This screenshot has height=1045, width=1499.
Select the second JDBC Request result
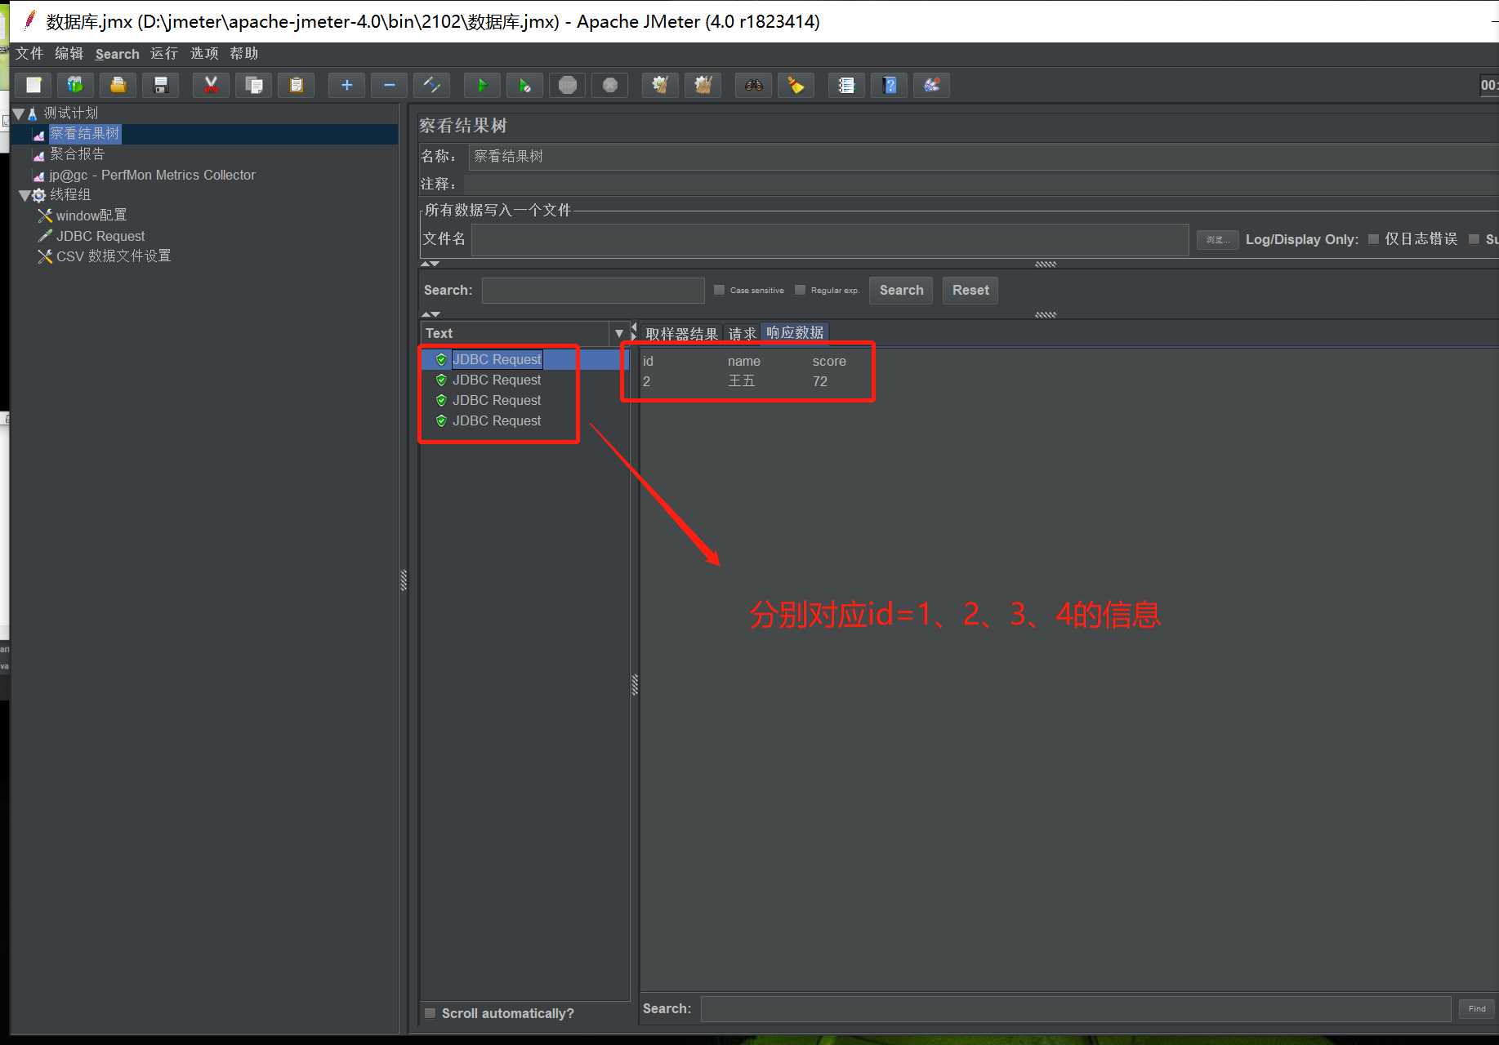tap(497, 380)
